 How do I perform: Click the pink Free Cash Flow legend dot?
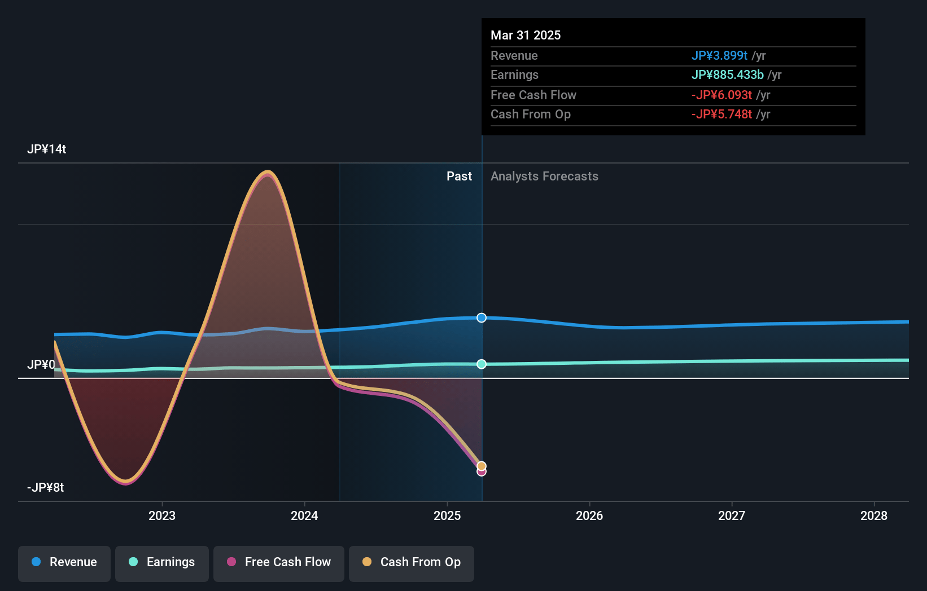pyautogui.click(x=231, y=562)
